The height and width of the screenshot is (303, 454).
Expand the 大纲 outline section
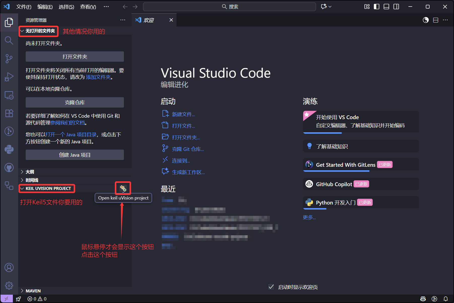30,172
